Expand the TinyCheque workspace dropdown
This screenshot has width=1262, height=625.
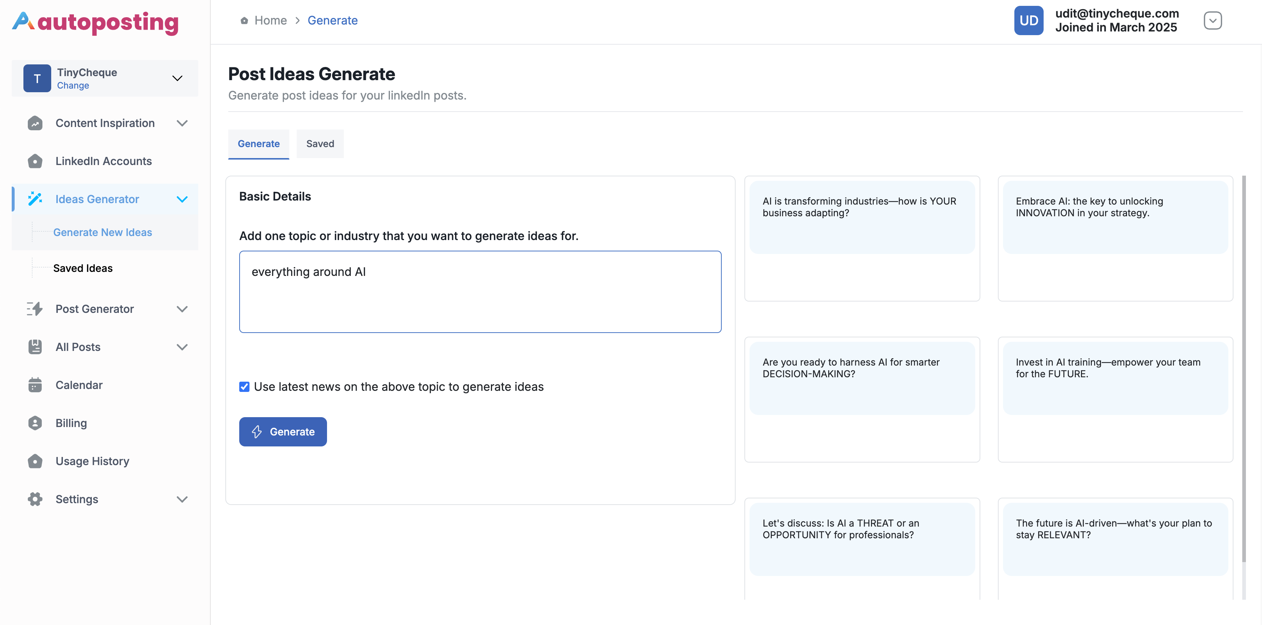click(177, 78)
